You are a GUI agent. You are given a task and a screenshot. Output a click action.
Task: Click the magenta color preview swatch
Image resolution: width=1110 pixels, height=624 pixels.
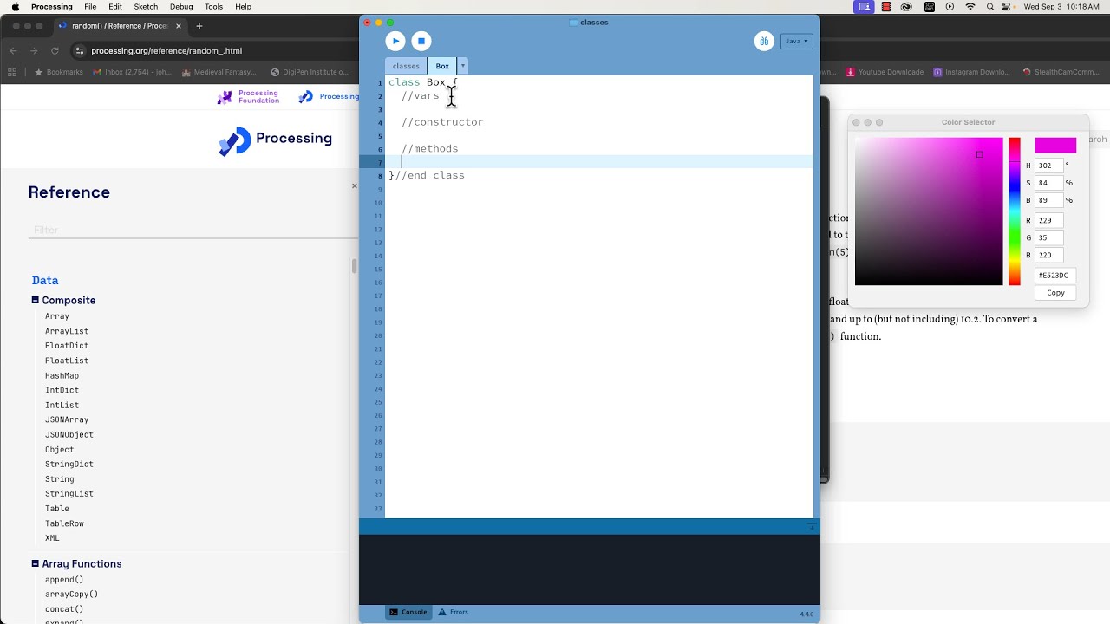tap(1055, 145)
